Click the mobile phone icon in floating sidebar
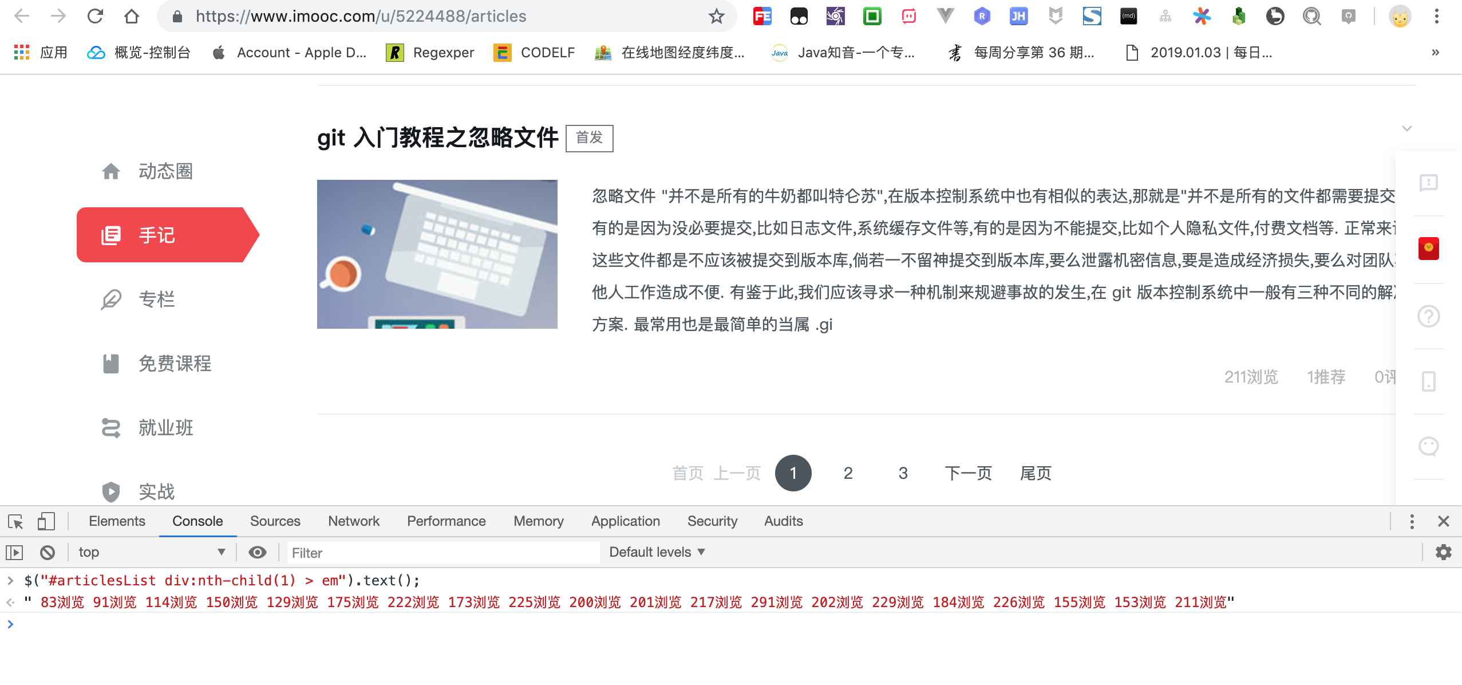 pyautogui.click(x=1429, y=381)
